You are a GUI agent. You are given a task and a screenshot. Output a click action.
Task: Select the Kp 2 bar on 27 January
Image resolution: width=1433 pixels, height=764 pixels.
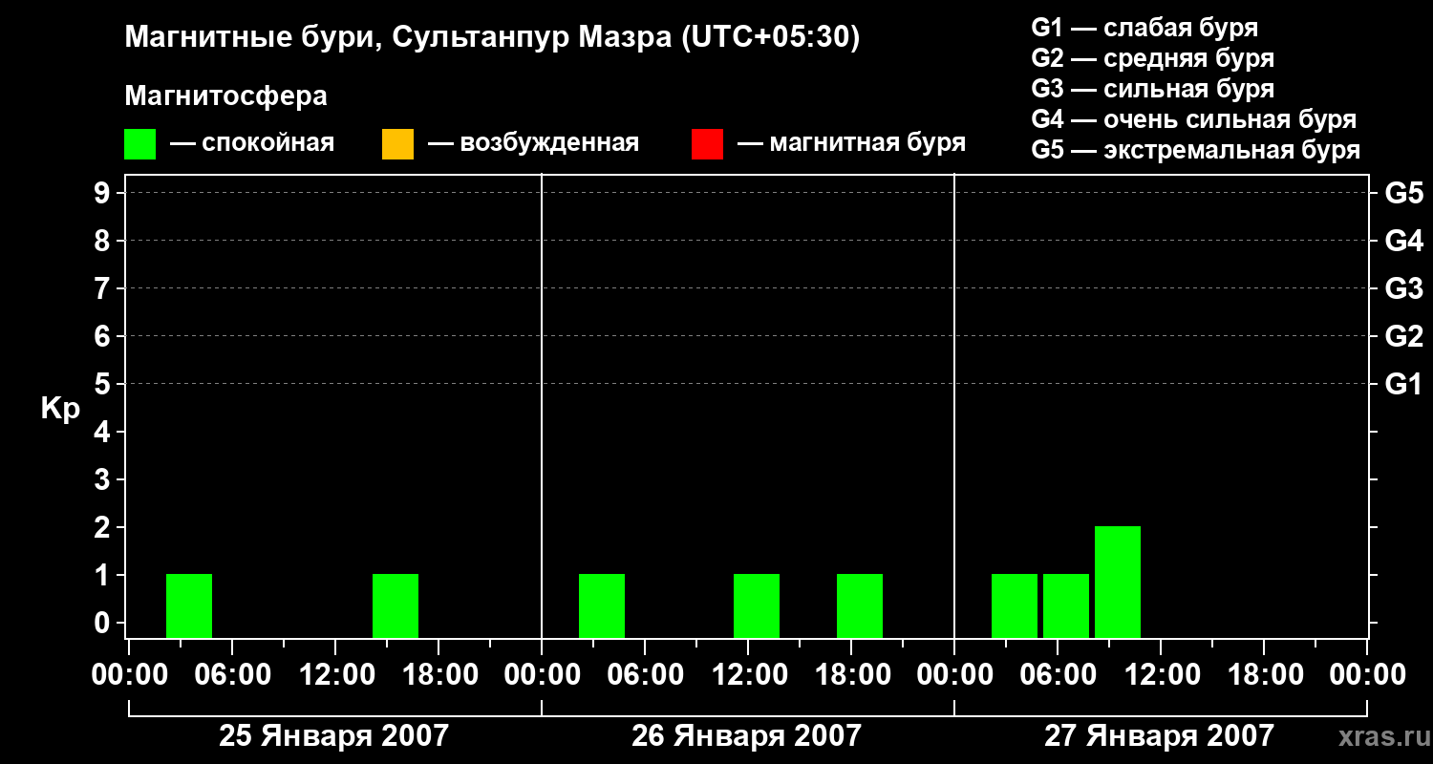click(x=1118, y=582)
